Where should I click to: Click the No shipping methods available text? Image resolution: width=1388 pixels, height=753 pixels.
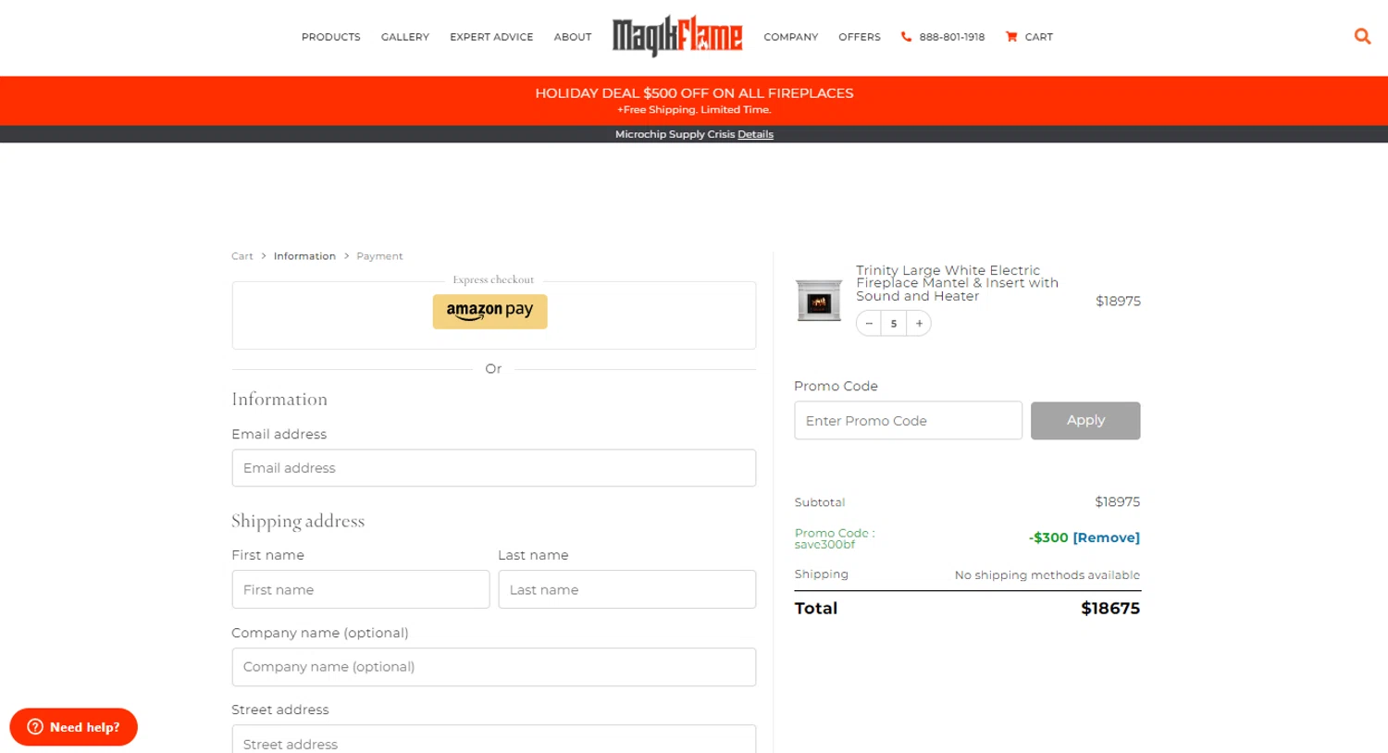coord(1047,574)
